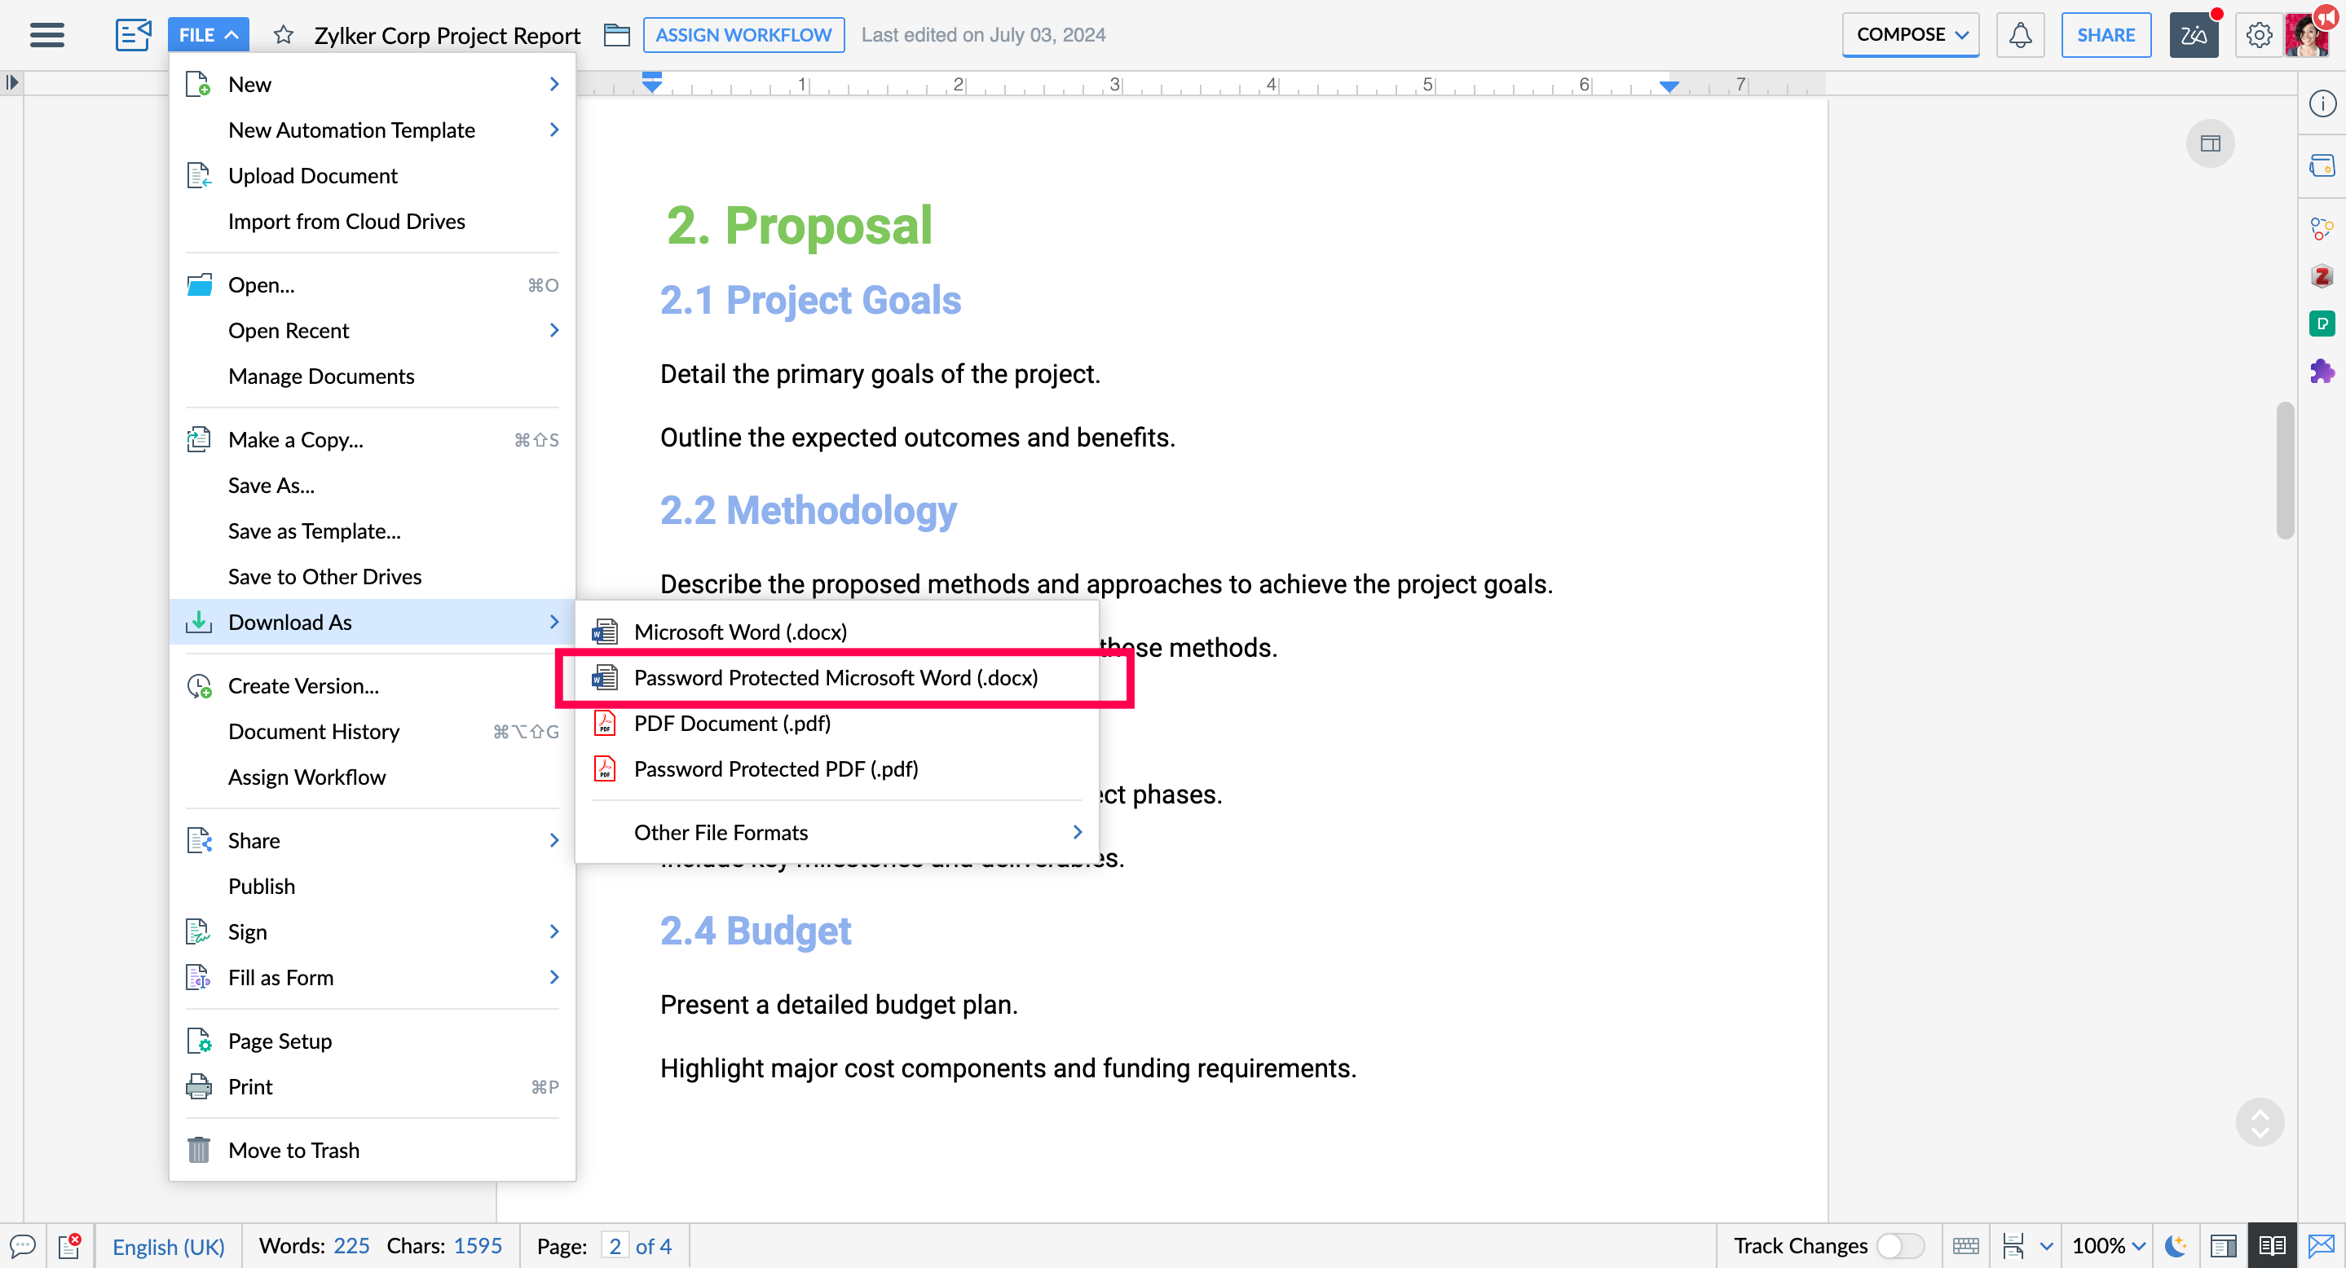This screenshot has height=1268, width=2346.
Task: Open the COMPOSE mode dropdown
Action: [x=1910, y=34]
